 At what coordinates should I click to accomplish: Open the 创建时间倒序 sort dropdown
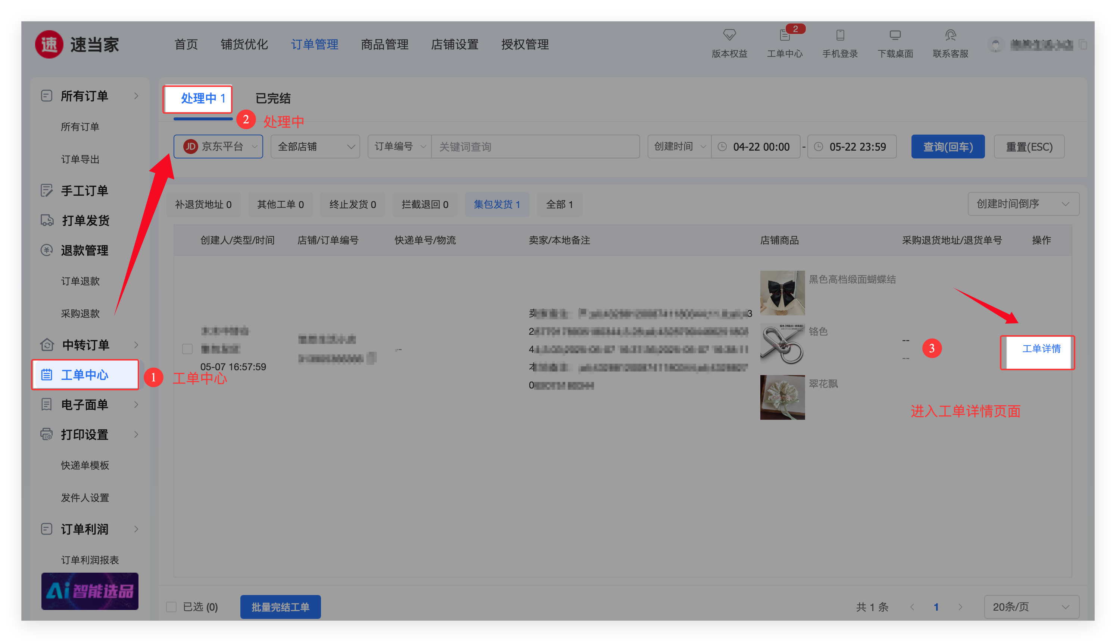[1023, 204]
